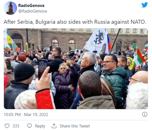
Task: Open the RadioGenova profile avatar
Action: point(10,8)
